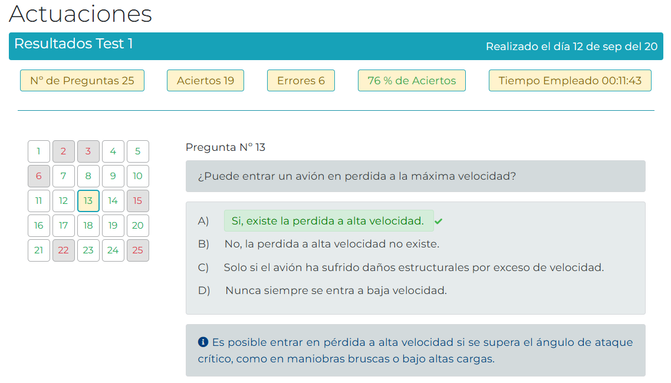The width and height of the screenshot is (671, 383).
Task: Open question 21 box
Action: tap(38, 250)
